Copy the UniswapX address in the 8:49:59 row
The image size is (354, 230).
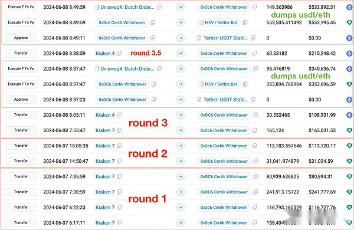pyautogui.click(x=159, y=7)
